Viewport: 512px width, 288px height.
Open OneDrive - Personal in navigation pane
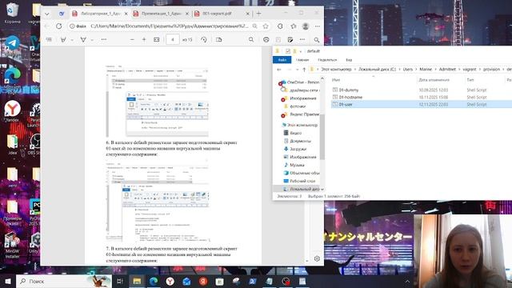click(x=300, y=82)
